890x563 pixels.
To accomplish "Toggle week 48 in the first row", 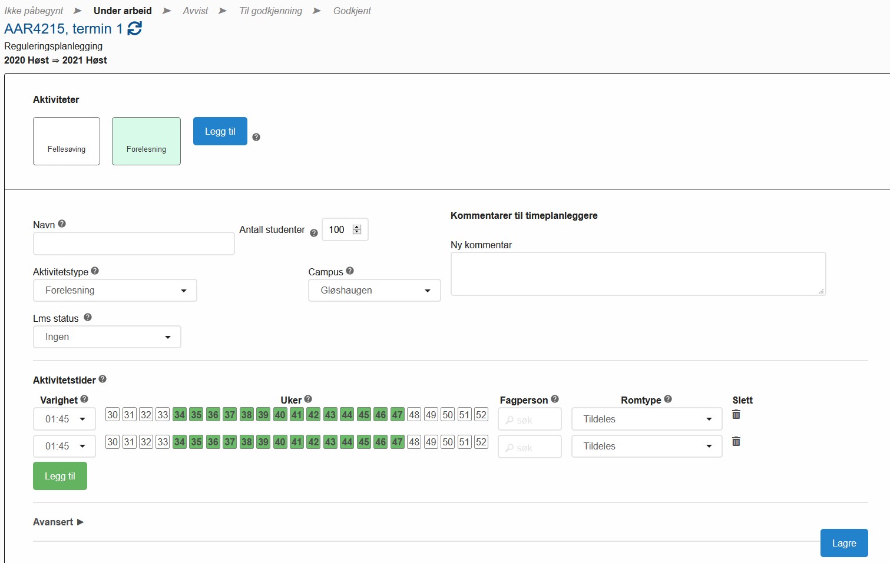I will pyautogui.click(x=414, y=415).
